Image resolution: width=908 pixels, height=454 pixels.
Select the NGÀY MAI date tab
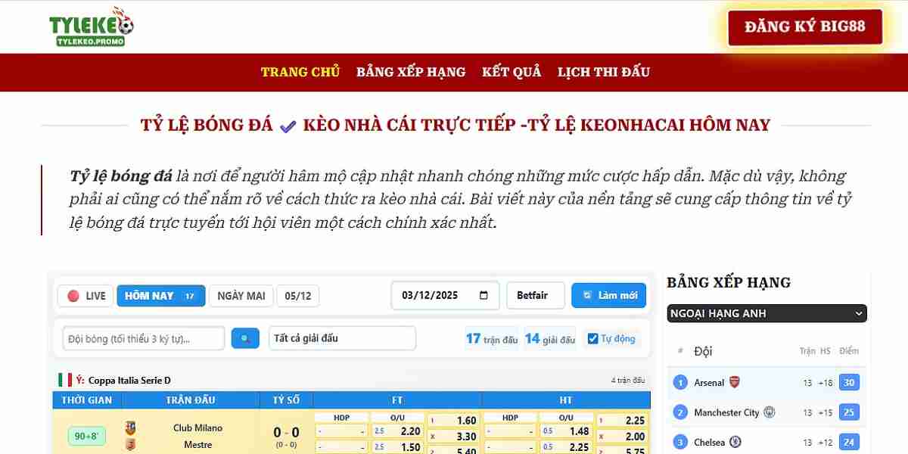point(241,296)
